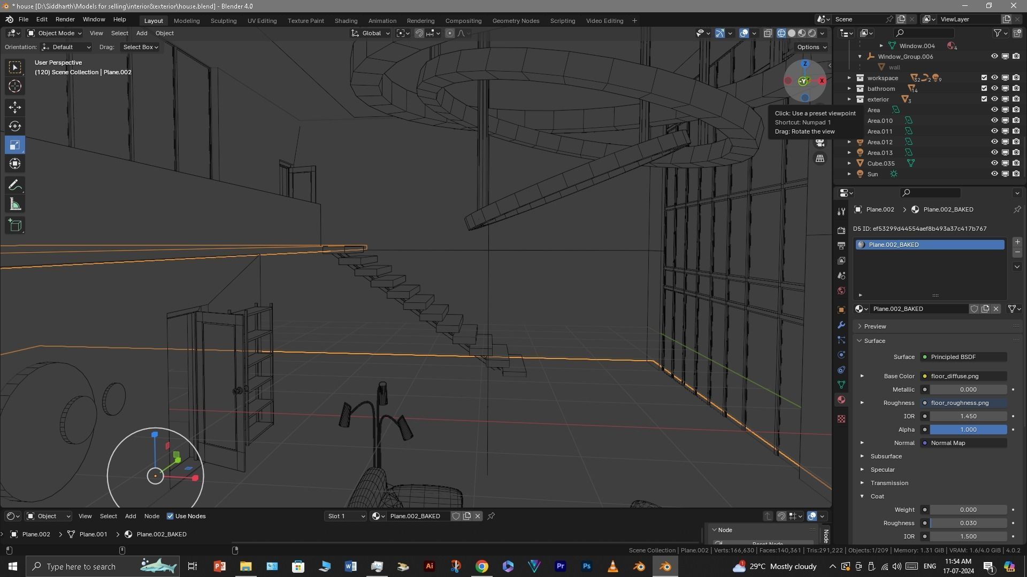Pin the properties editor context

(1017, 209)
